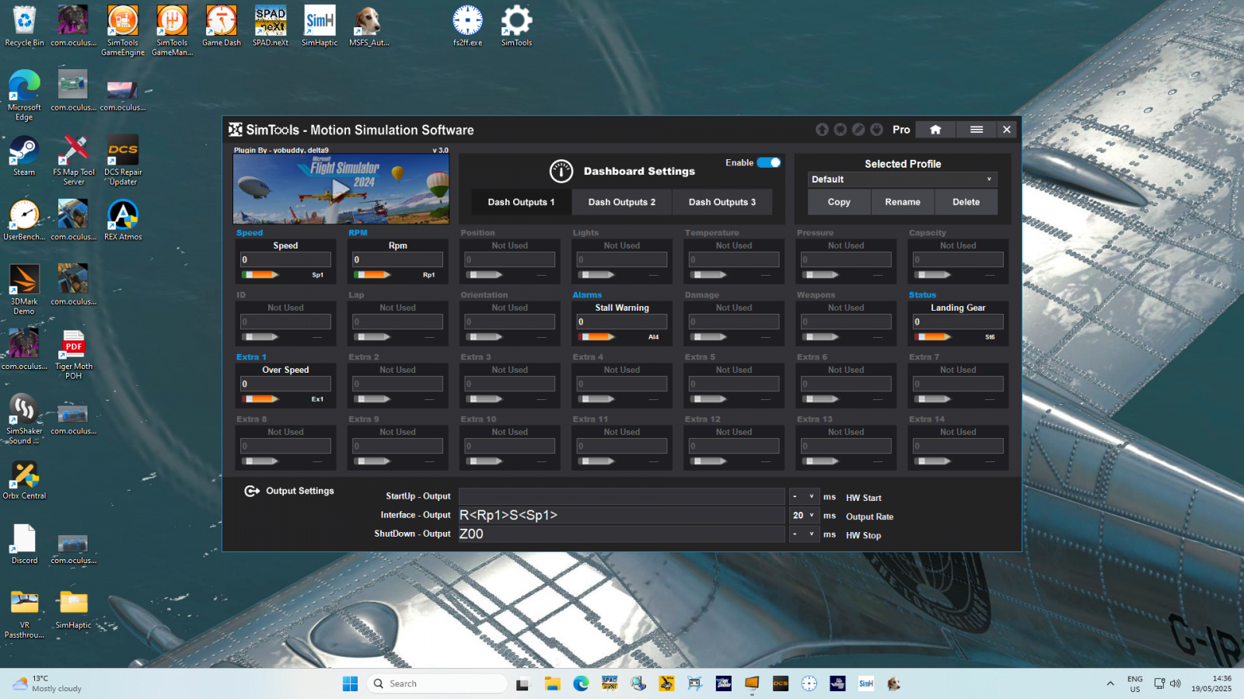
Task: Click the Ex1 label in Over Speed tile
Action: point(317,399)
